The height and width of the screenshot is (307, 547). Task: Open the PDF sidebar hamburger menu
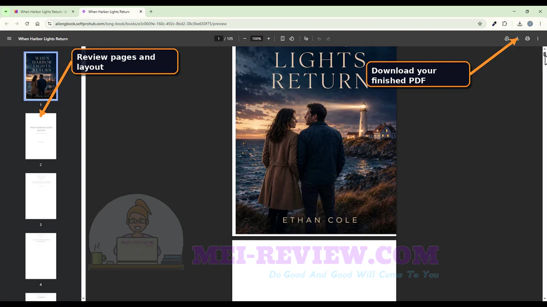pyautogui.click(x=9, y=38)
